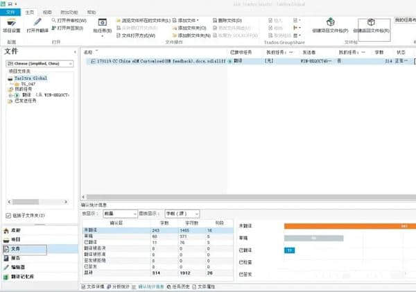Screen dimensions: 416x292
Task: Collapse 文件 panel chevron
Action: tap(75, 52)
